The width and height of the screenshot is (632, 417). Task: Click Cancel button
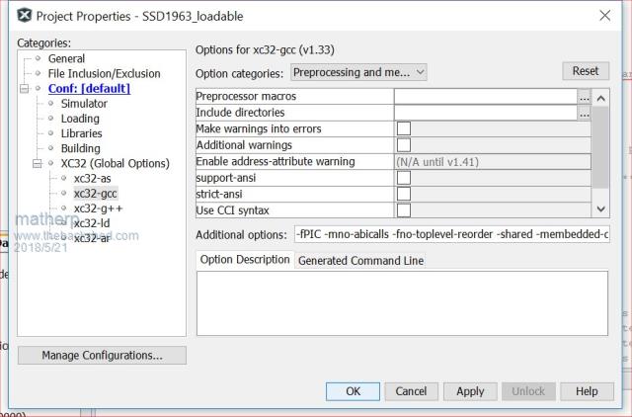pyautogui.click(x=411, y=391)
